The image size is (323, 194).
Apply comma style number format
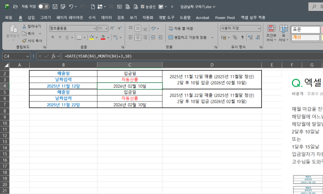tap(242, 37)
